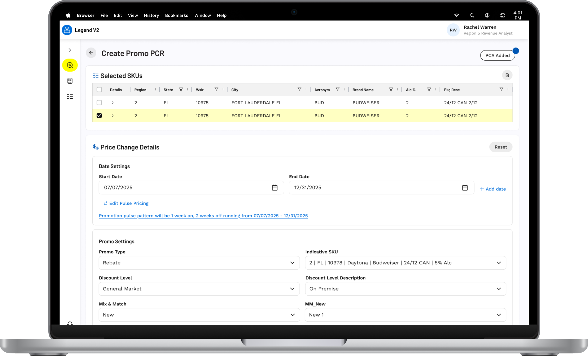Click the trash icon in Selected SKUs panel
Screen dimensions: 588x356
[507, 75]
